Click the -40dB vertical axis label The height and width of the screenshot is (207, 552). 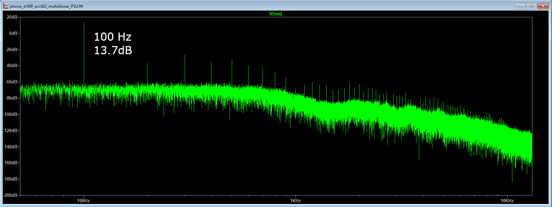(x=11, y=65)
